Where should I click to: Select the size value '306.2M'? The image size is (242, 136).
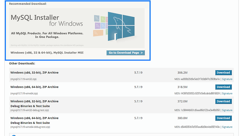click(x=183, y=73)
